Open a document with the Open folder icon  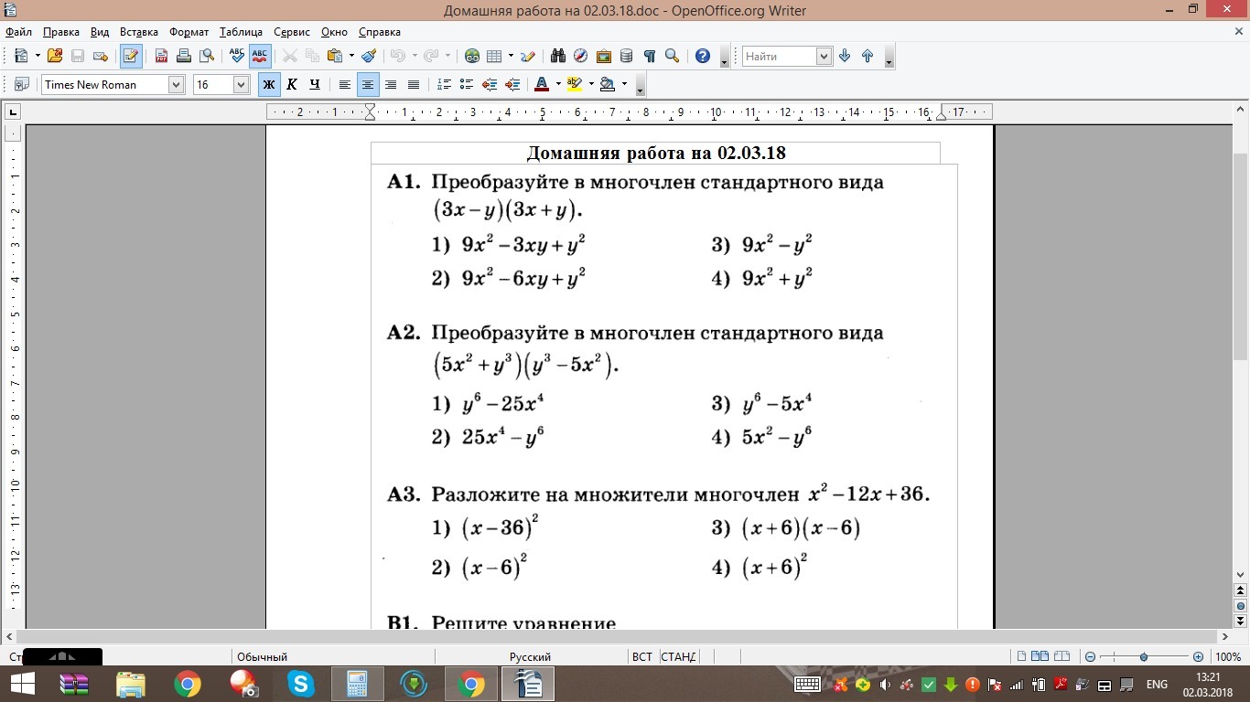coord(55,56)
